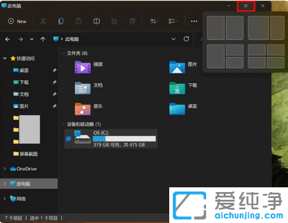Choose left tall zone in three-pane layout
This screenshot has height=223, width=288.
click(216, 56)
